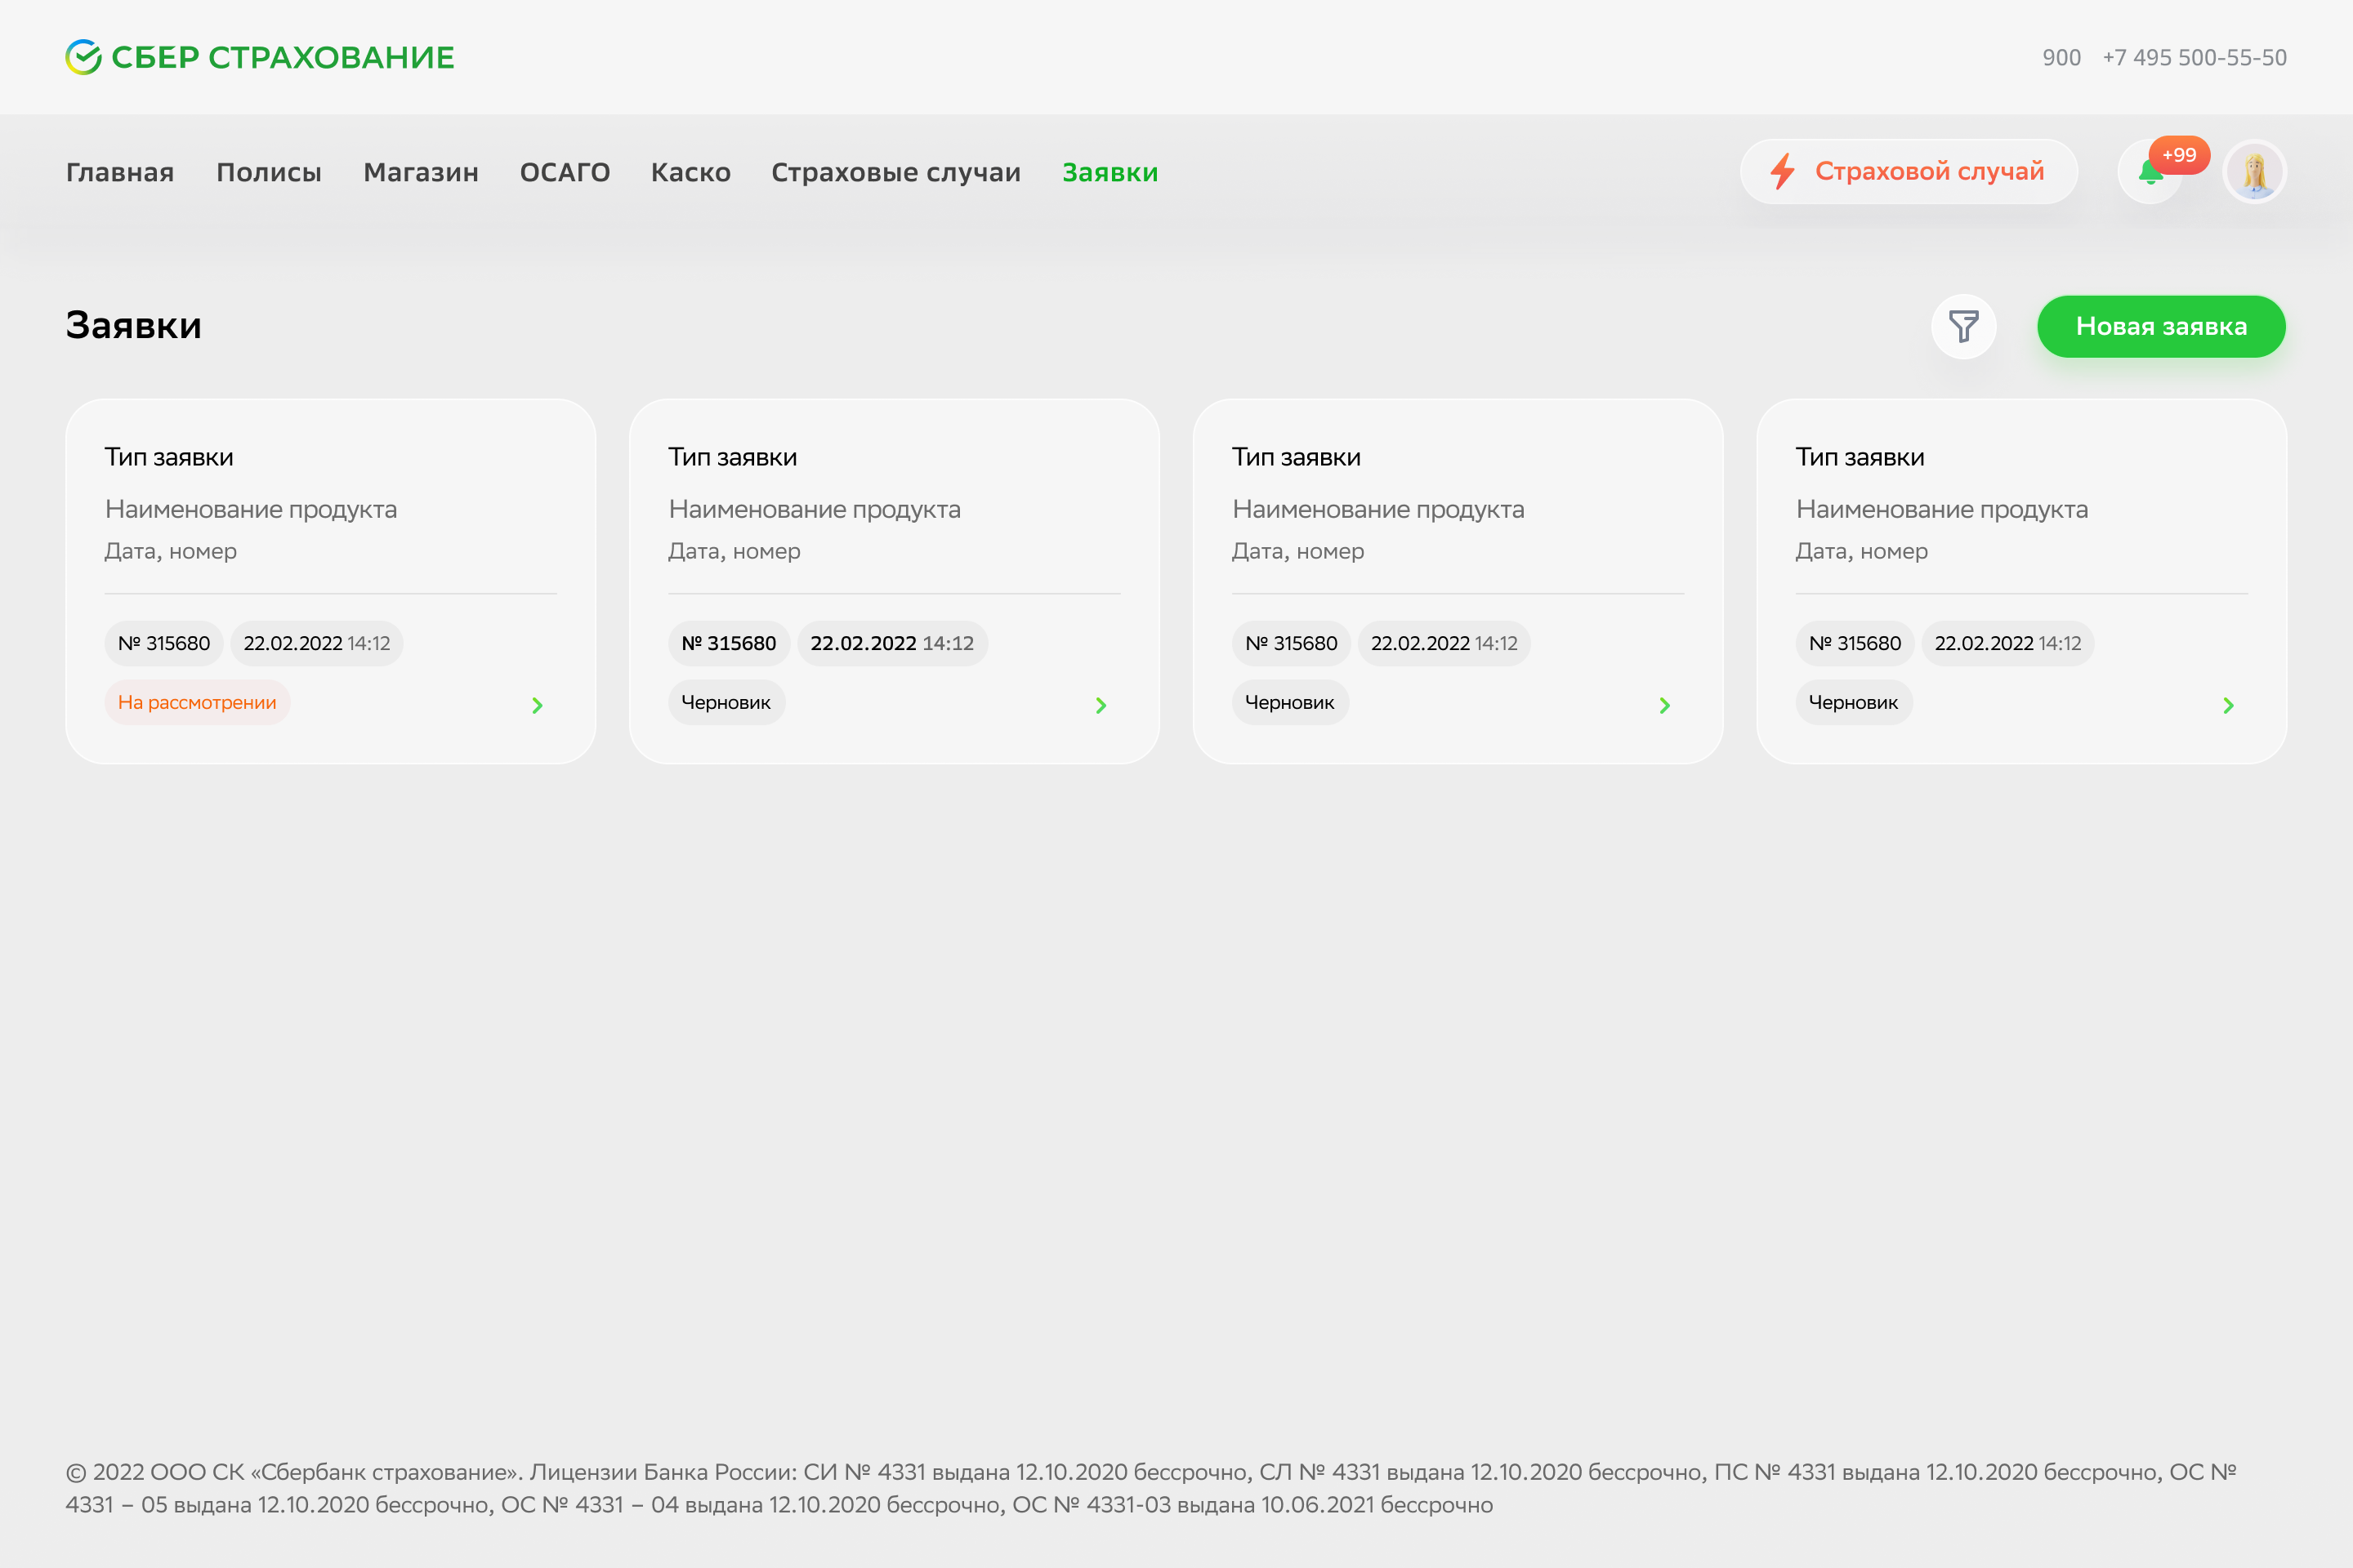Open the user profile avatar
Screen dimensions: 2353x1568
(x=2254, y=172)
